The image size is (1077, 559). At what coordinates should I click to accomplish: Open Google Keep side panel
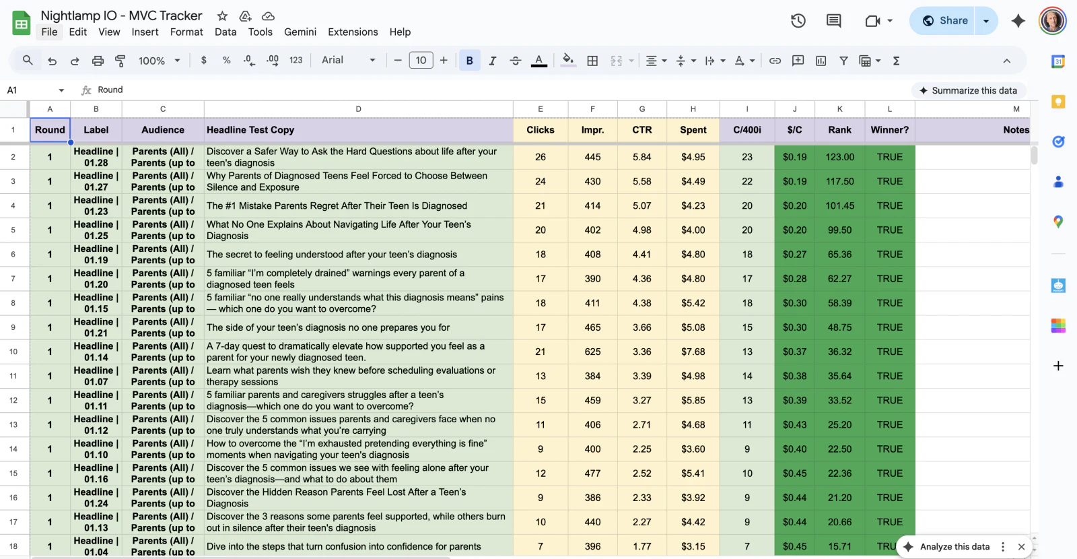[1058, 102]
